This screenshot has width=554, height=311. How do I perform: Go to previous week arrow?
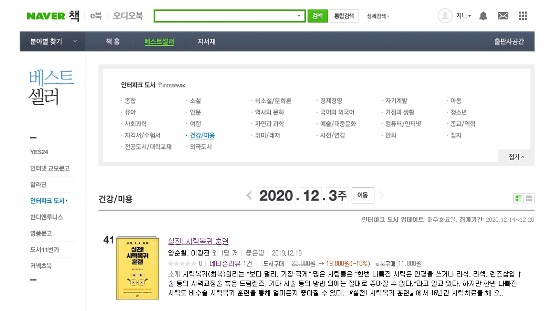[x=249, y=196]
